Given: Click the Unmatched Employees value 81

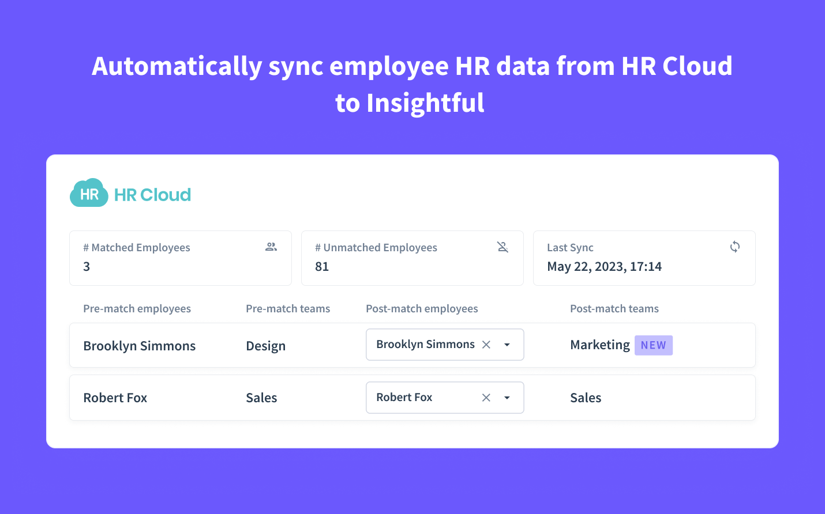Looking at the screenshot, I should point(322,266).
